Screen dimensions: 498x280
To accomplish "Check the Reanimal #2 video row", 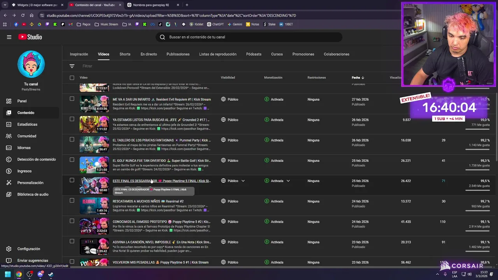I will pyautogui.click(x=72, y=201).
